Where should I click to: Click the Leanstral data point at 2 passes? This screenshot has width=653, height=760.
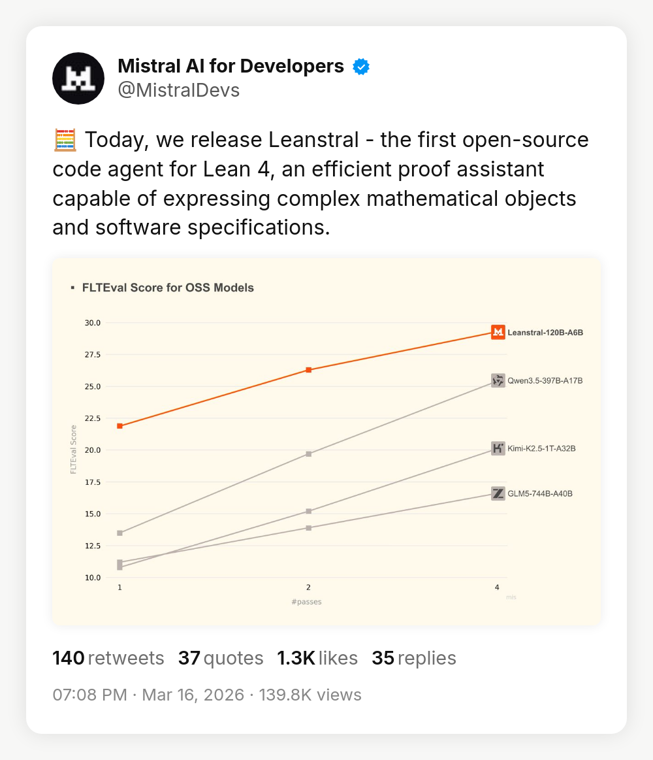(x=308, y=370)
